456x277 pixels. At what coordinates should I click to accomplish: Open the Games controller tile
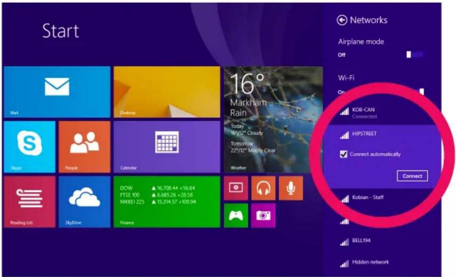236,215
